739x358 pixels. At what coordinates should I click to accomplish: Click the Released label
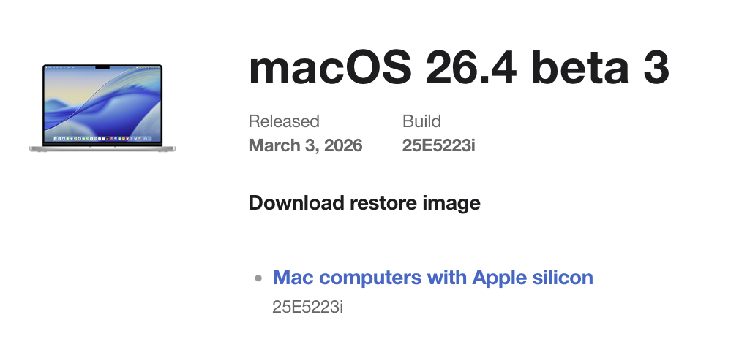coord(284,121)
